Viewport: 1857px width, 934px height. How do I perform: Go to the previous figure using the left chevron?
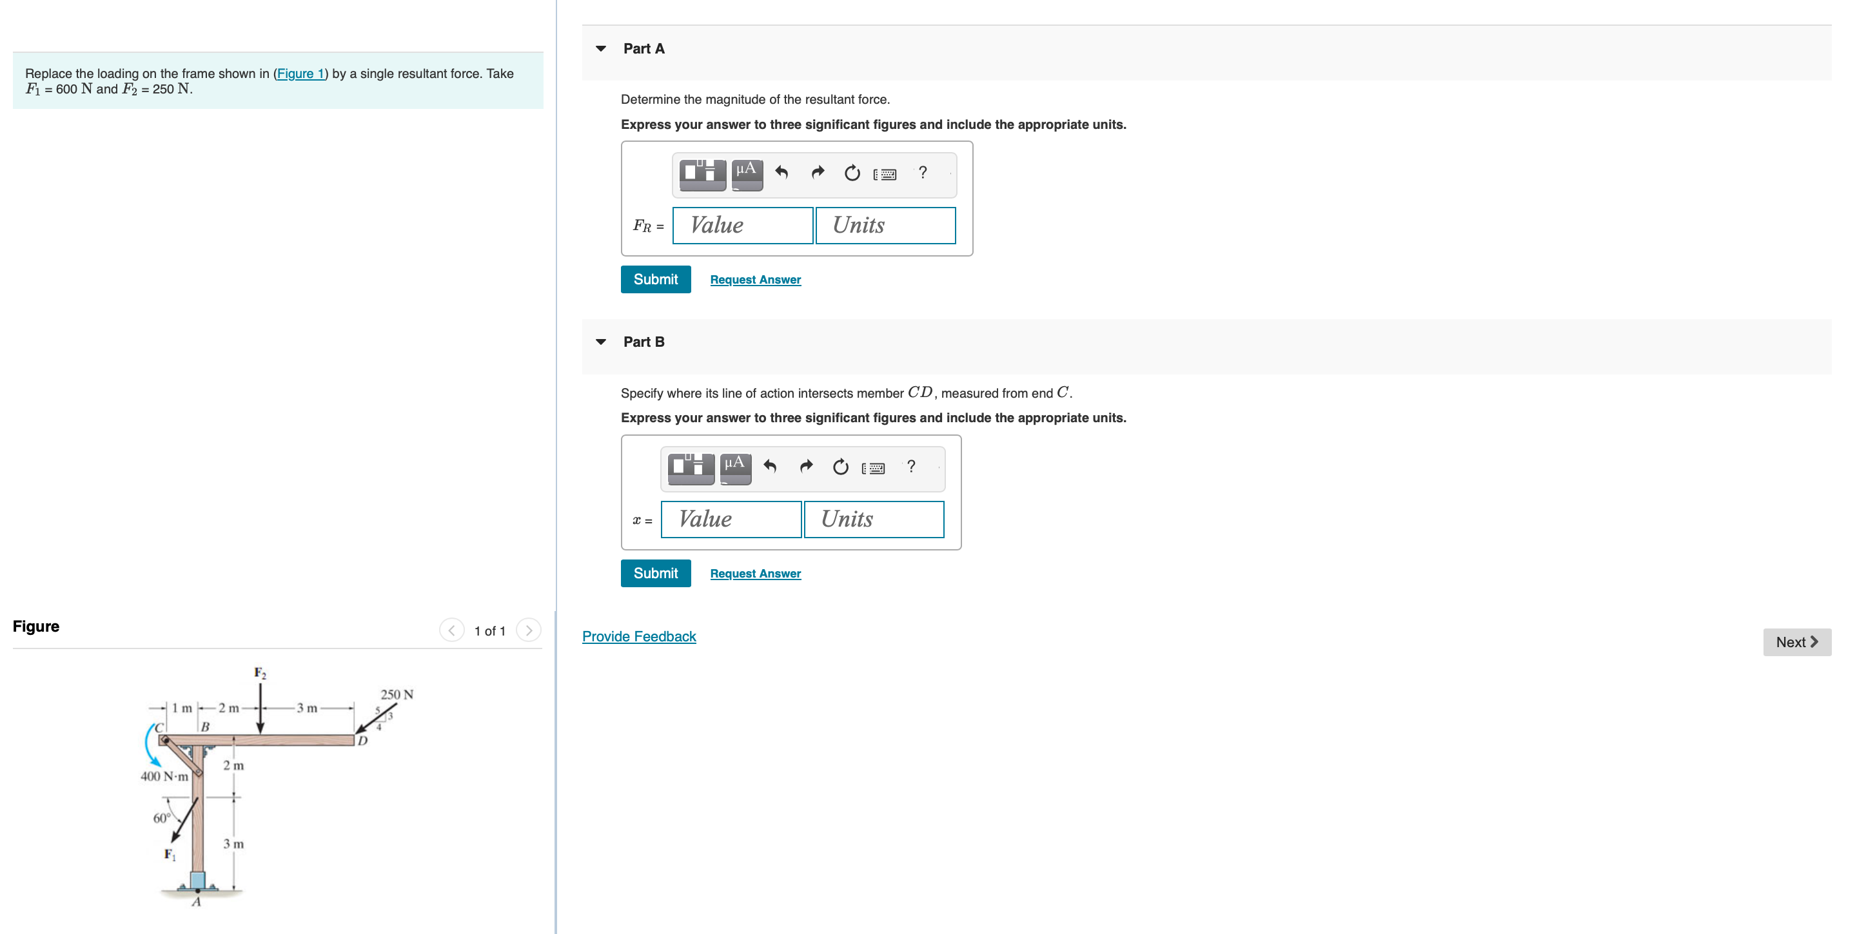[x=451, y=630]
